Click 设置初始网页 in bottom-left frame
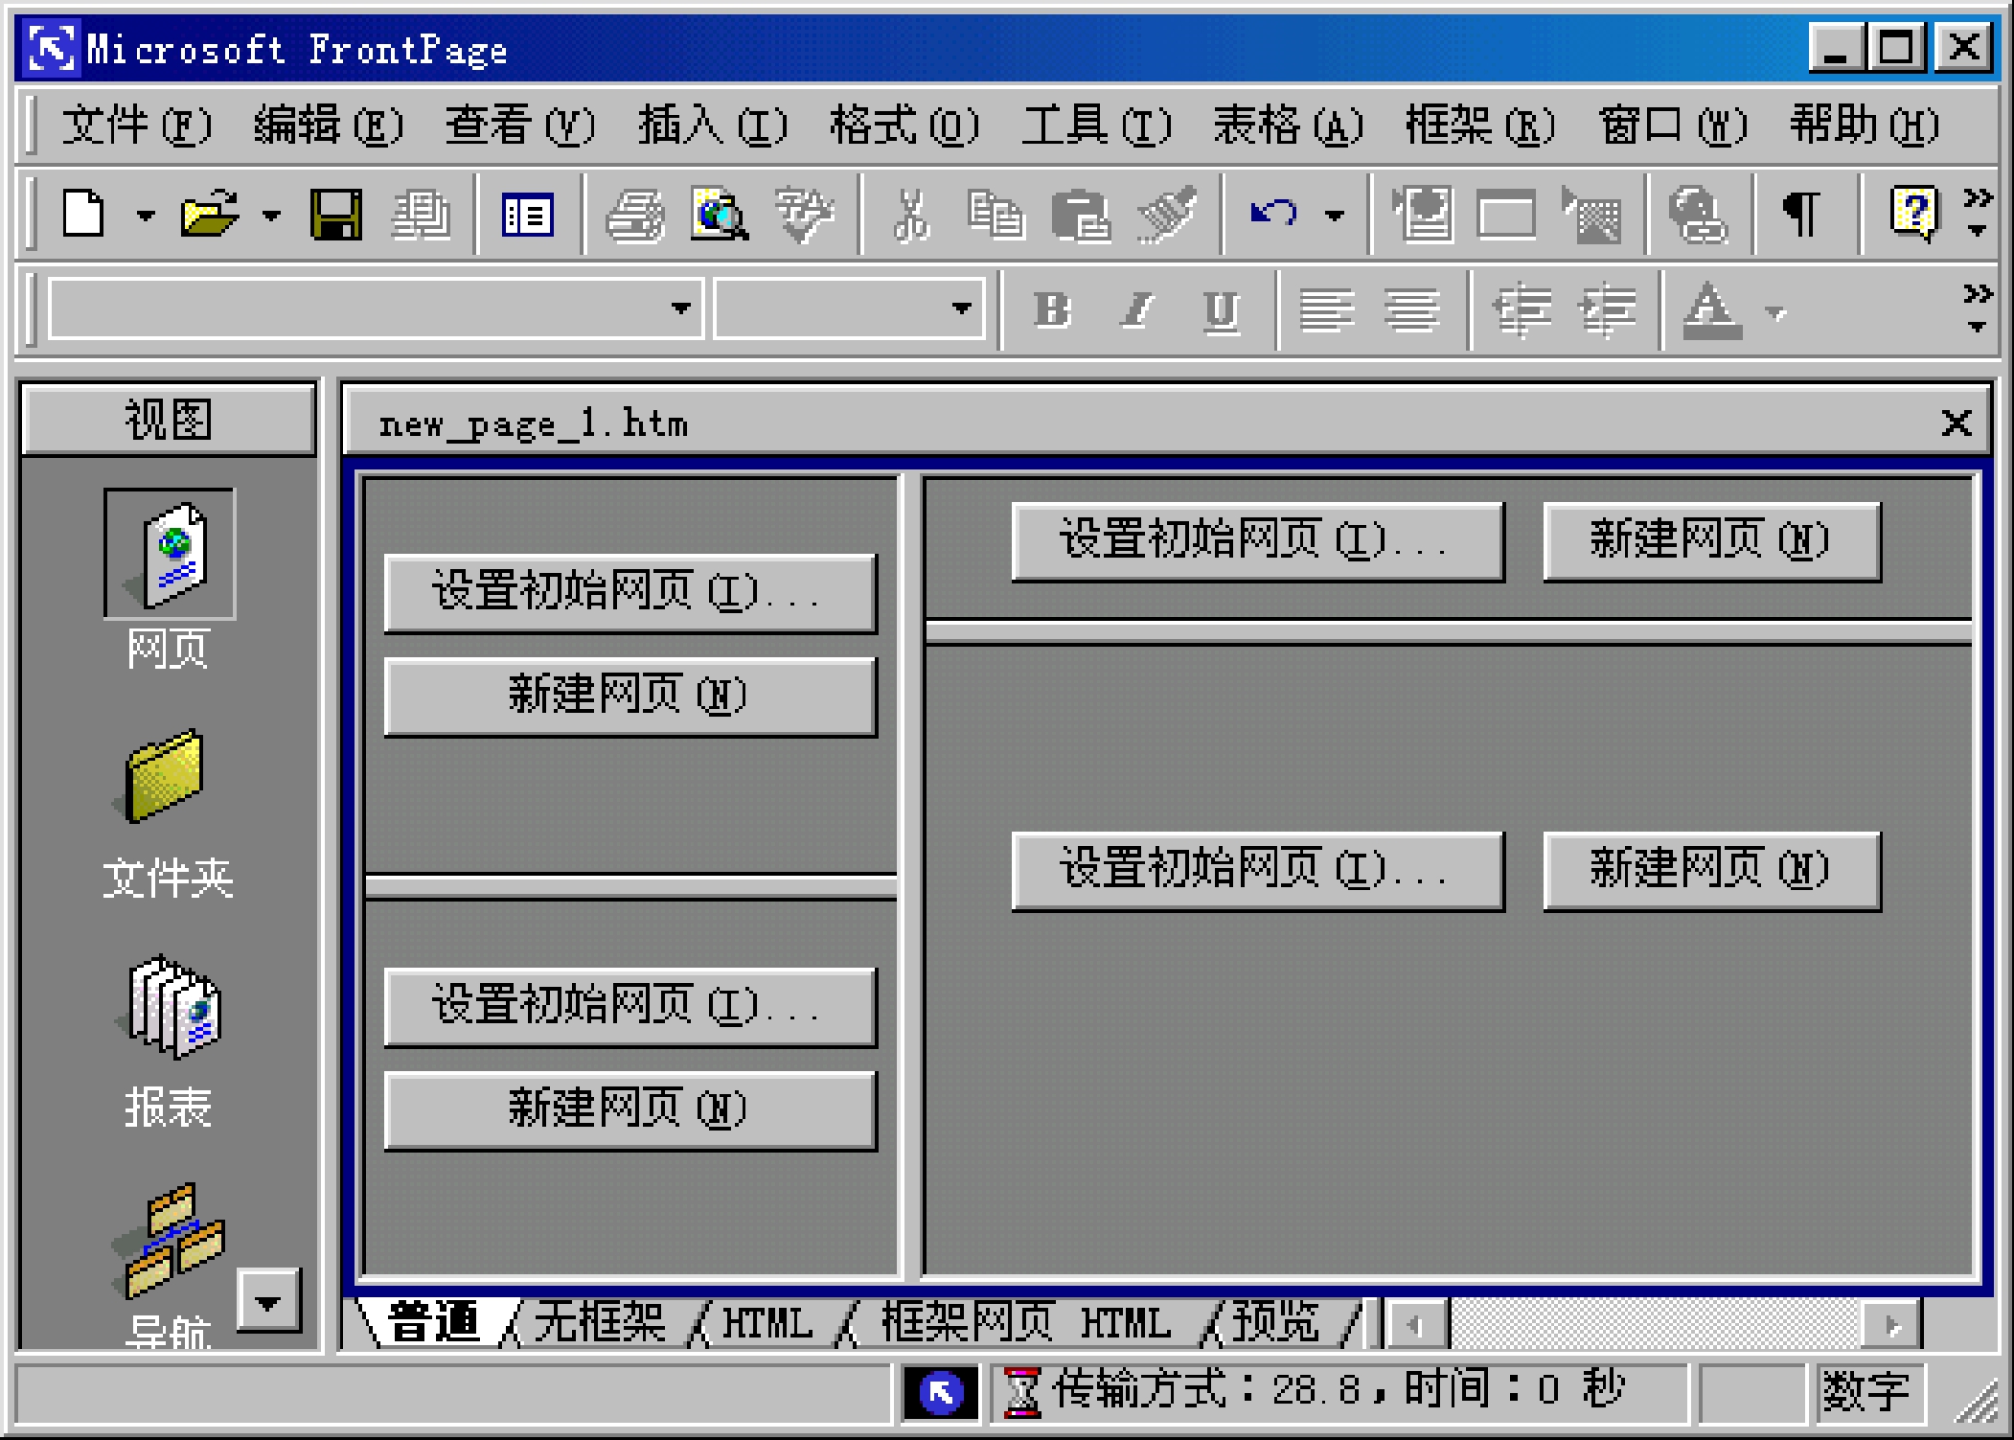The image size is (2014, 1440). tap(629, 1006)
